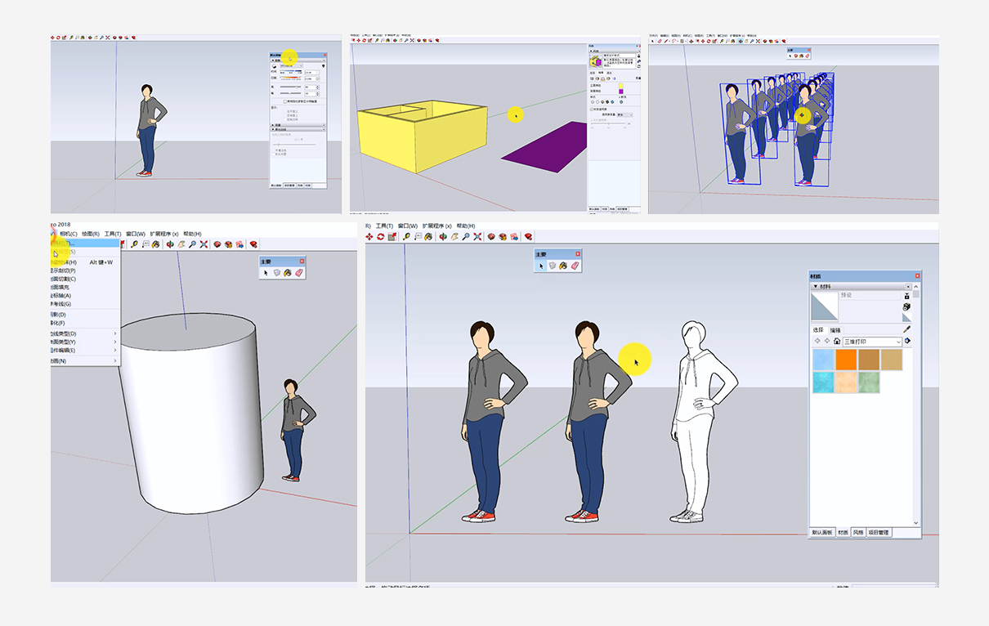Select the Tape Measure tool in the cylinder window

[134, 244]
